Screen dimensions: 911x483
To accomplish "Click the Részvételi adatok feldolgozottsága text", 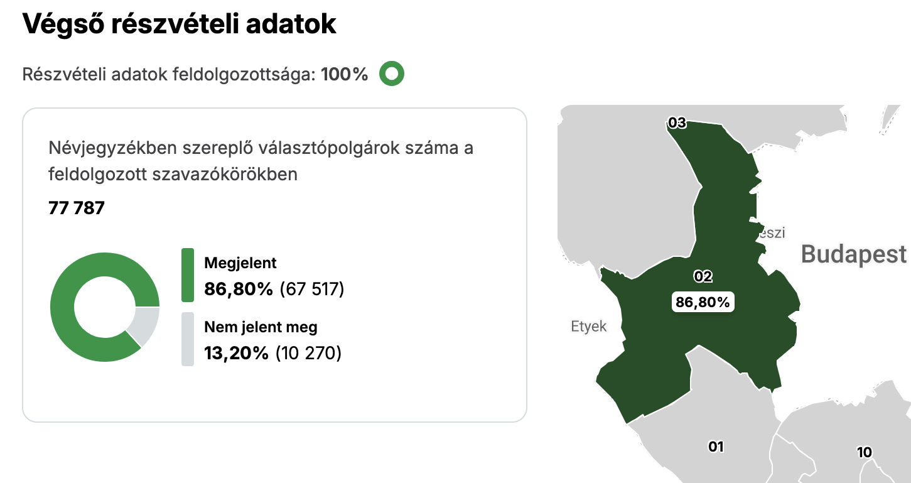I will click(x=171, y=75).
